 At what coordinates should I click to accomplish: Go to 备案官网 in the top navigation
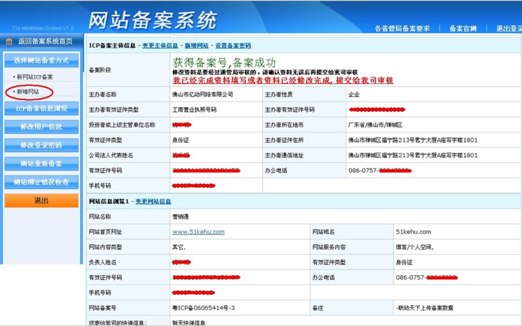pos(463,28)
